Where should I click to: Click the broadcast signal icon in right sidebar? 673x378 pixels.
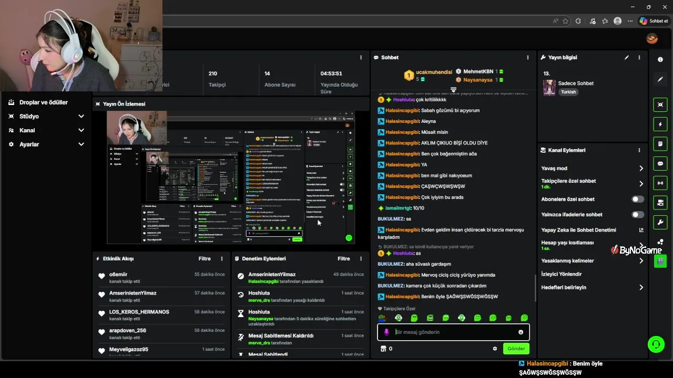pos(660,183)
